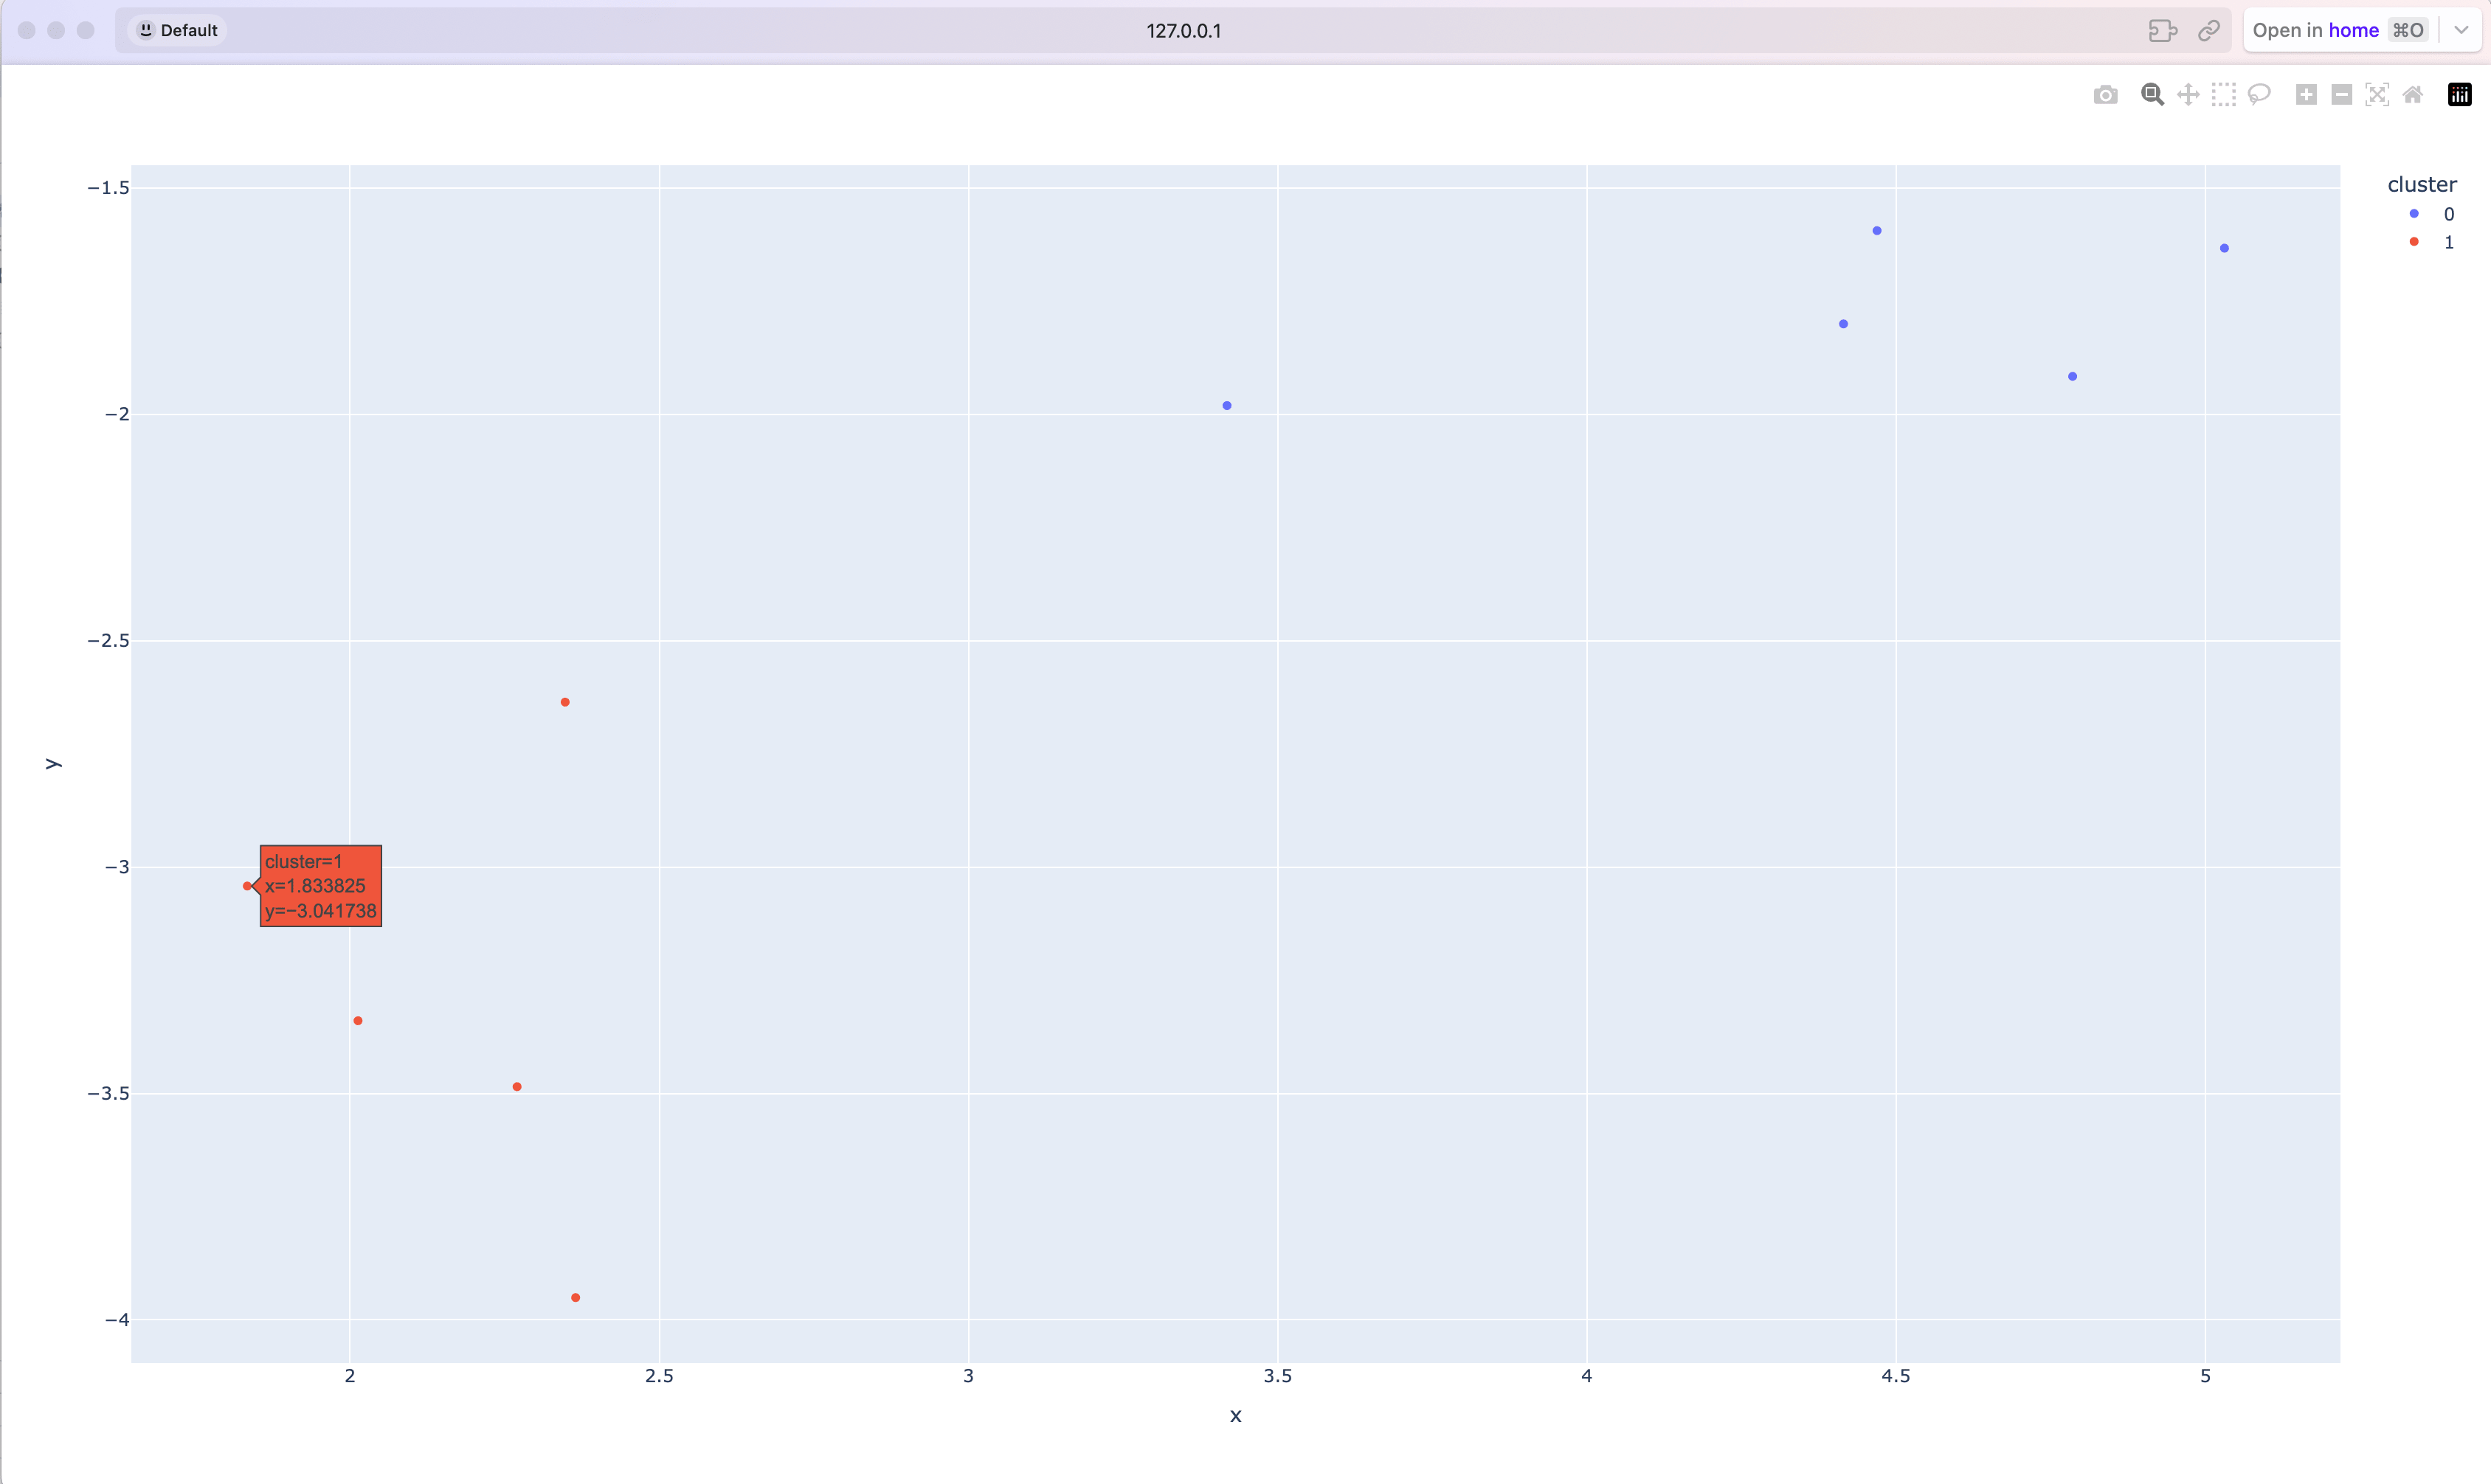Image resolution: width=2491 pixels, height=1484 pixels.
Task: Zoom out with the minus button
Action: click(2341, 95)
